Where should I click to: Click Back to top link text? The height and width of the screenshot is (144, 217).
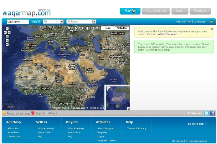(x=196, y=124)
